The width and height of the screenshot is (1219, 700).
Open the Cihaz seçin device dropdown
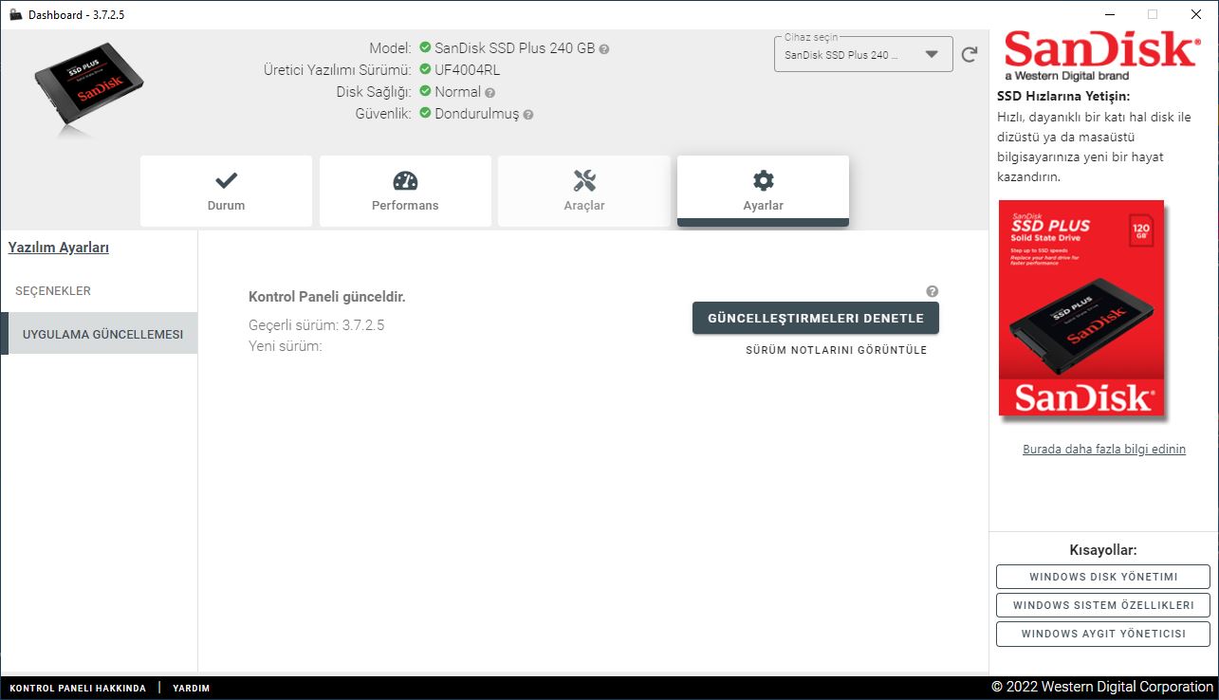(863, 54)
